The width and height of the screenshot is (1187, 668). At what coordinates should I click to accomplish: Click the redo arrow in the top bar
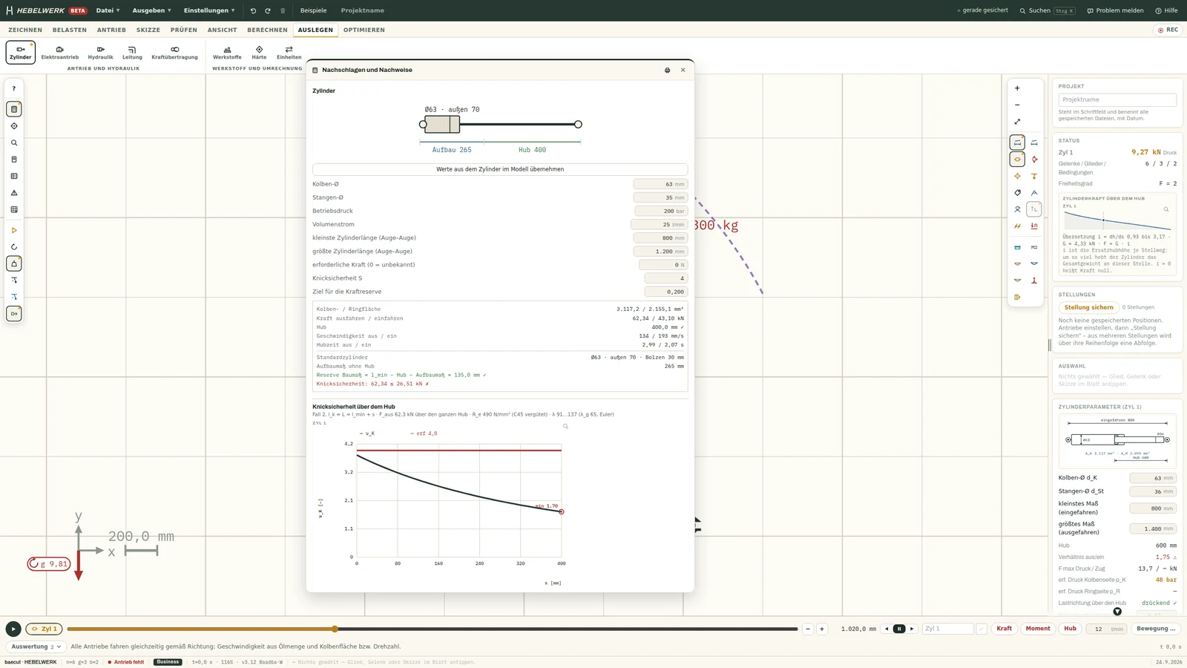point(268,10)
